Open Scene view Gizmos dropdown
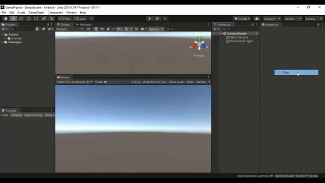Viewport: 325px width, 183px height. (x=156, y=29)
